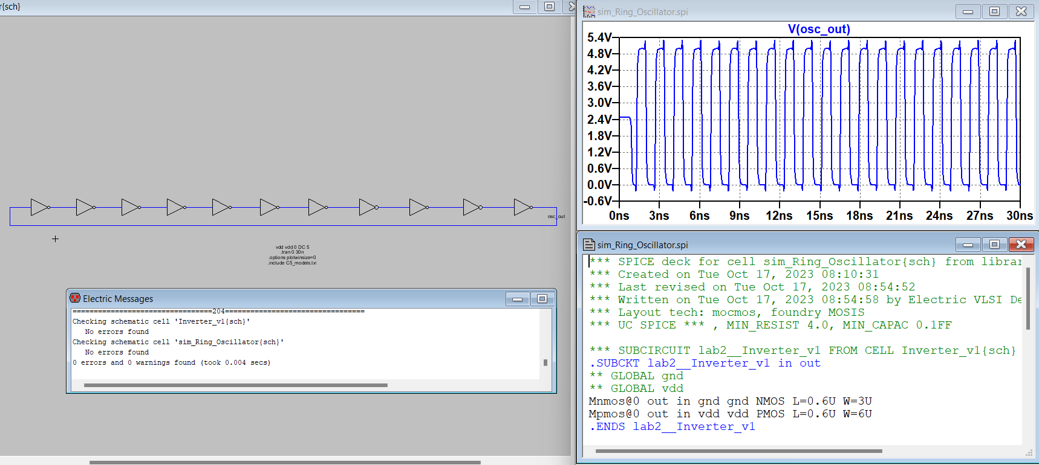
Task: Click the 0.0V label on the vertical axis
Action: pos(599,185)
